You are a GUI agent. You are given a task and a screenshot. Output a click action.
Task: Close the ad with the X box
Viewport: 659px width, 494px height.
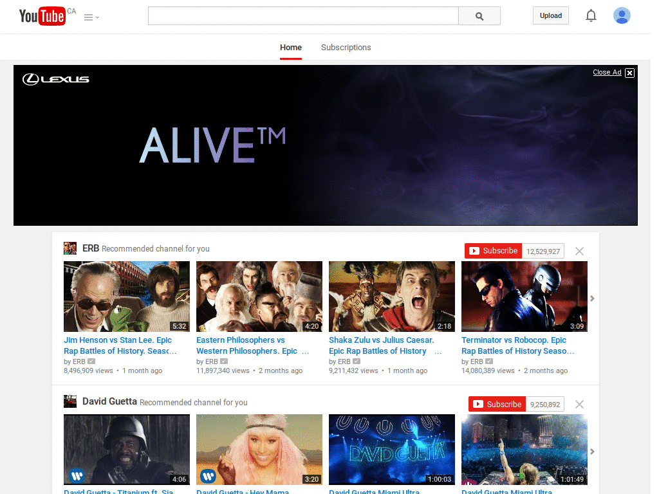pos(629,73)
